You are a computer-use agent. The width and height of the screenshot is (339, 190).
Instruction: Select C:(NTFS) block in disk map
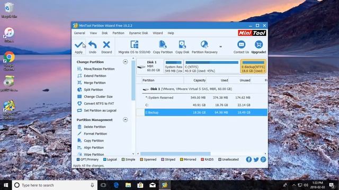(211, 66)
